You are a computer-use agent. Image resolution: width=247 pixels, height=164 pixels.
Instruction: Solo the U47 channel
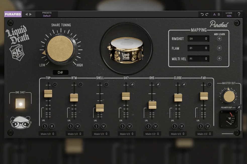[x=122, y=126]
